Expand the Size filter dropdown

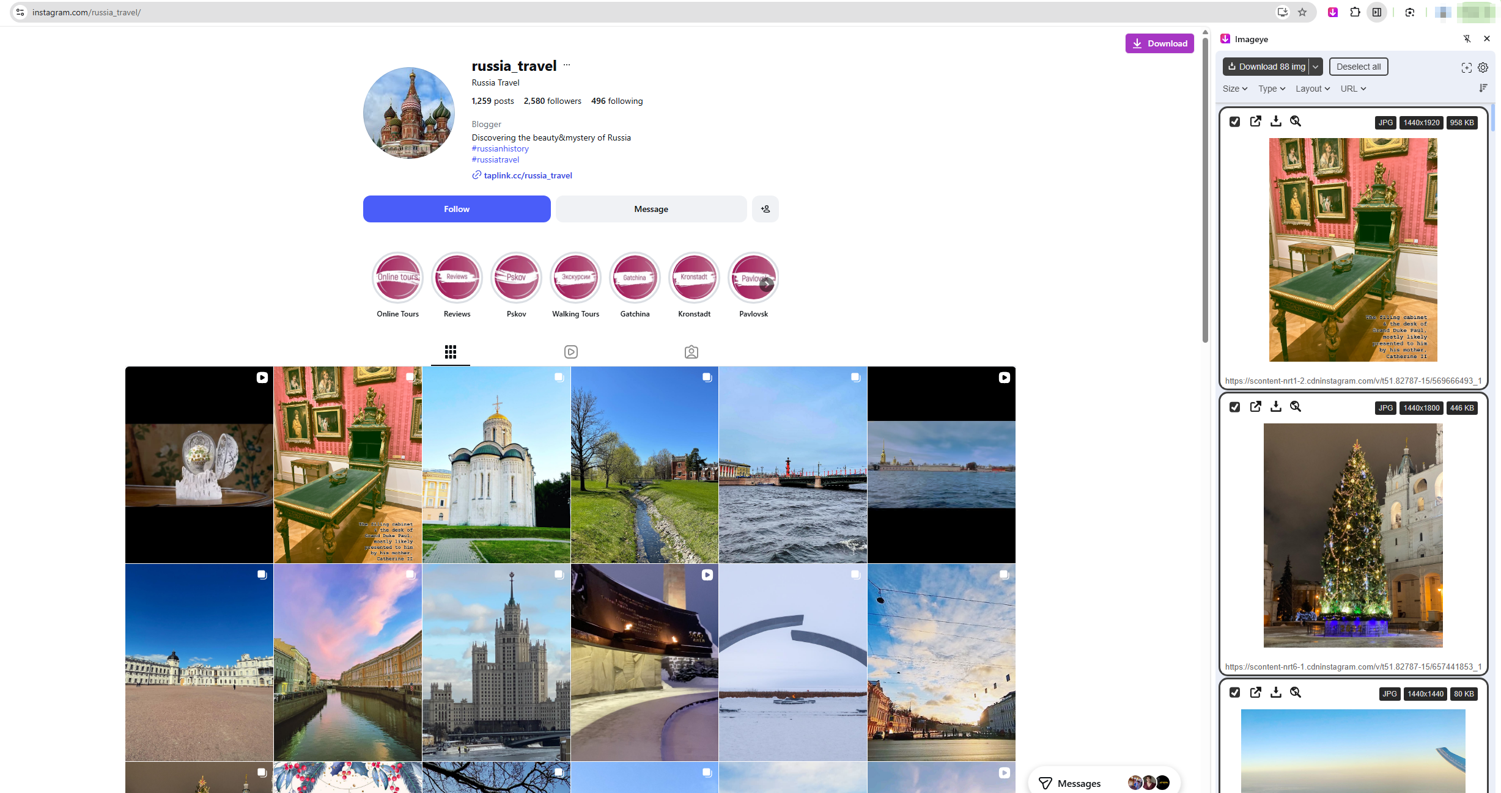(1234, 89)
